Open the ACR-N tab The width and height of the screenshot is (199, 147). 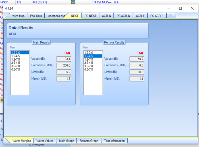[x=107, y=16]
